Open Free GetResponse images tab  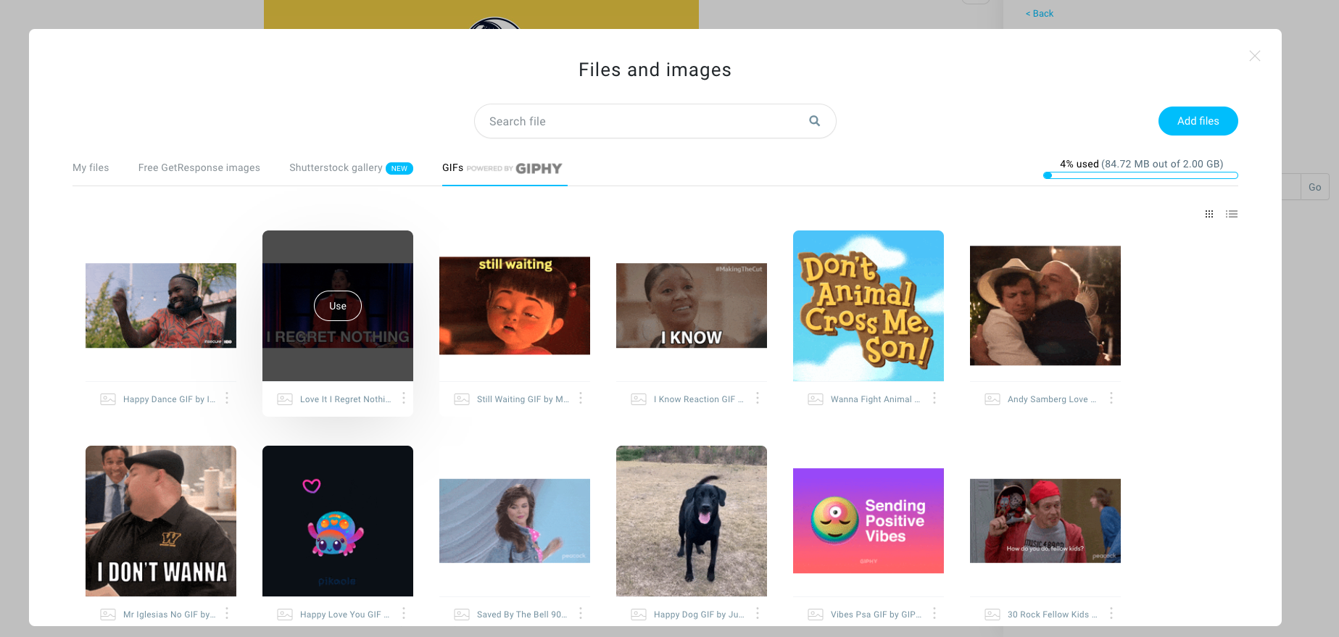click(199, 167)
